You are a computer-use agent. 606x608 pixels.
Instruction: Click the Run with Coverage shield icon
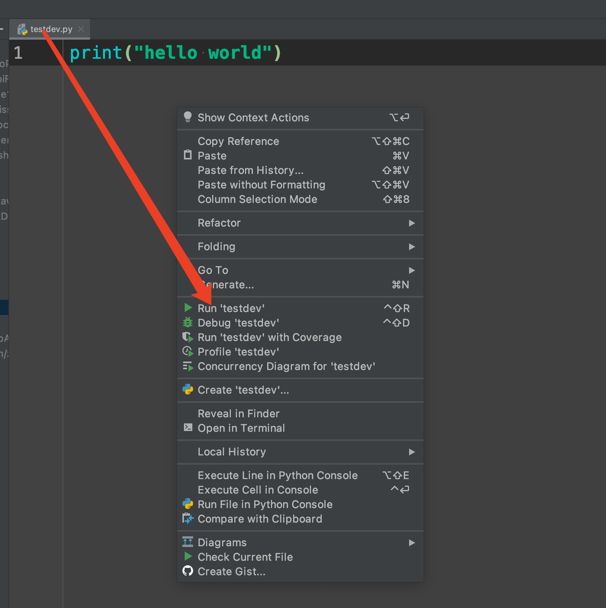188,337
